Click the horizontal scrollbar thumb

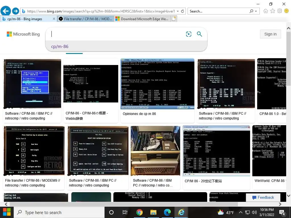click(x=124, y=204)
